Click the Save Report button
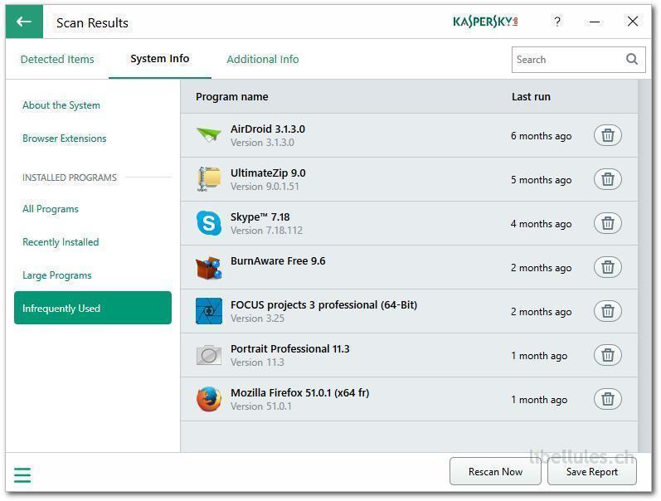 592,471
